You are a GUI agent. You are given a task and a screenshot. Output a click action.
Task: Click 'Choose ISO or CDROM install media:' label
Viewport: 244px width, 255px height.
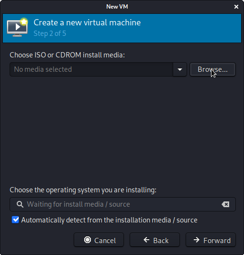pyautogui.click(x=67, y=55)
